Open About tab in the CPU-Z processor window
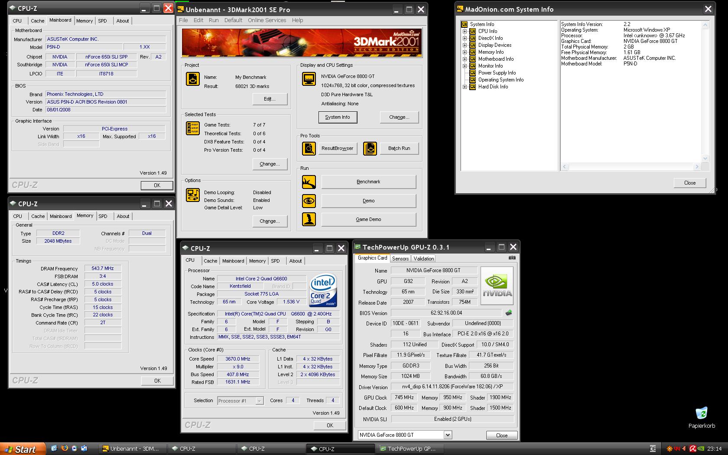This screenshot has height=455, width=728. (x=296, y=261)
